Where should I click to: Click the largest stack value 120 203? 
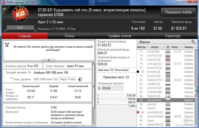pos(31,91)
